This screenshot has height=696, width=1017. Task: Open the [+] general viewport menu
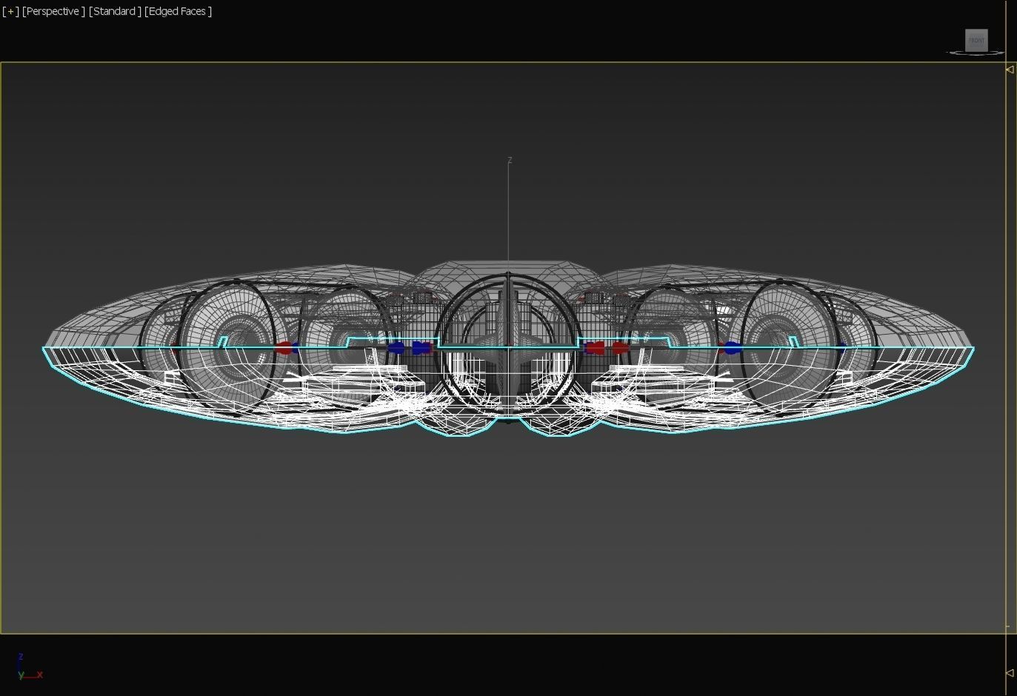pos(10,11)
